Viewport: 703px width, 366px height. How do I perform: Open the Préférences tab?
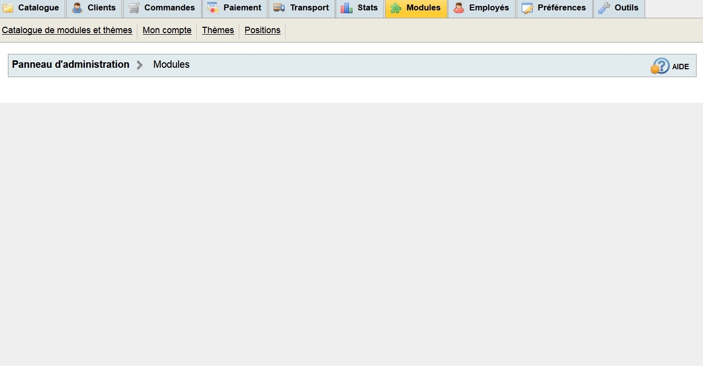click(555, 8)
